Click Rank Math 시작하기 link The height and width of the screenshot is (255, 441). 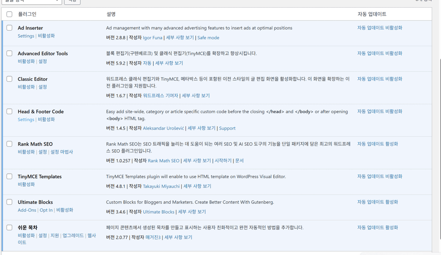tap(223, 161)
